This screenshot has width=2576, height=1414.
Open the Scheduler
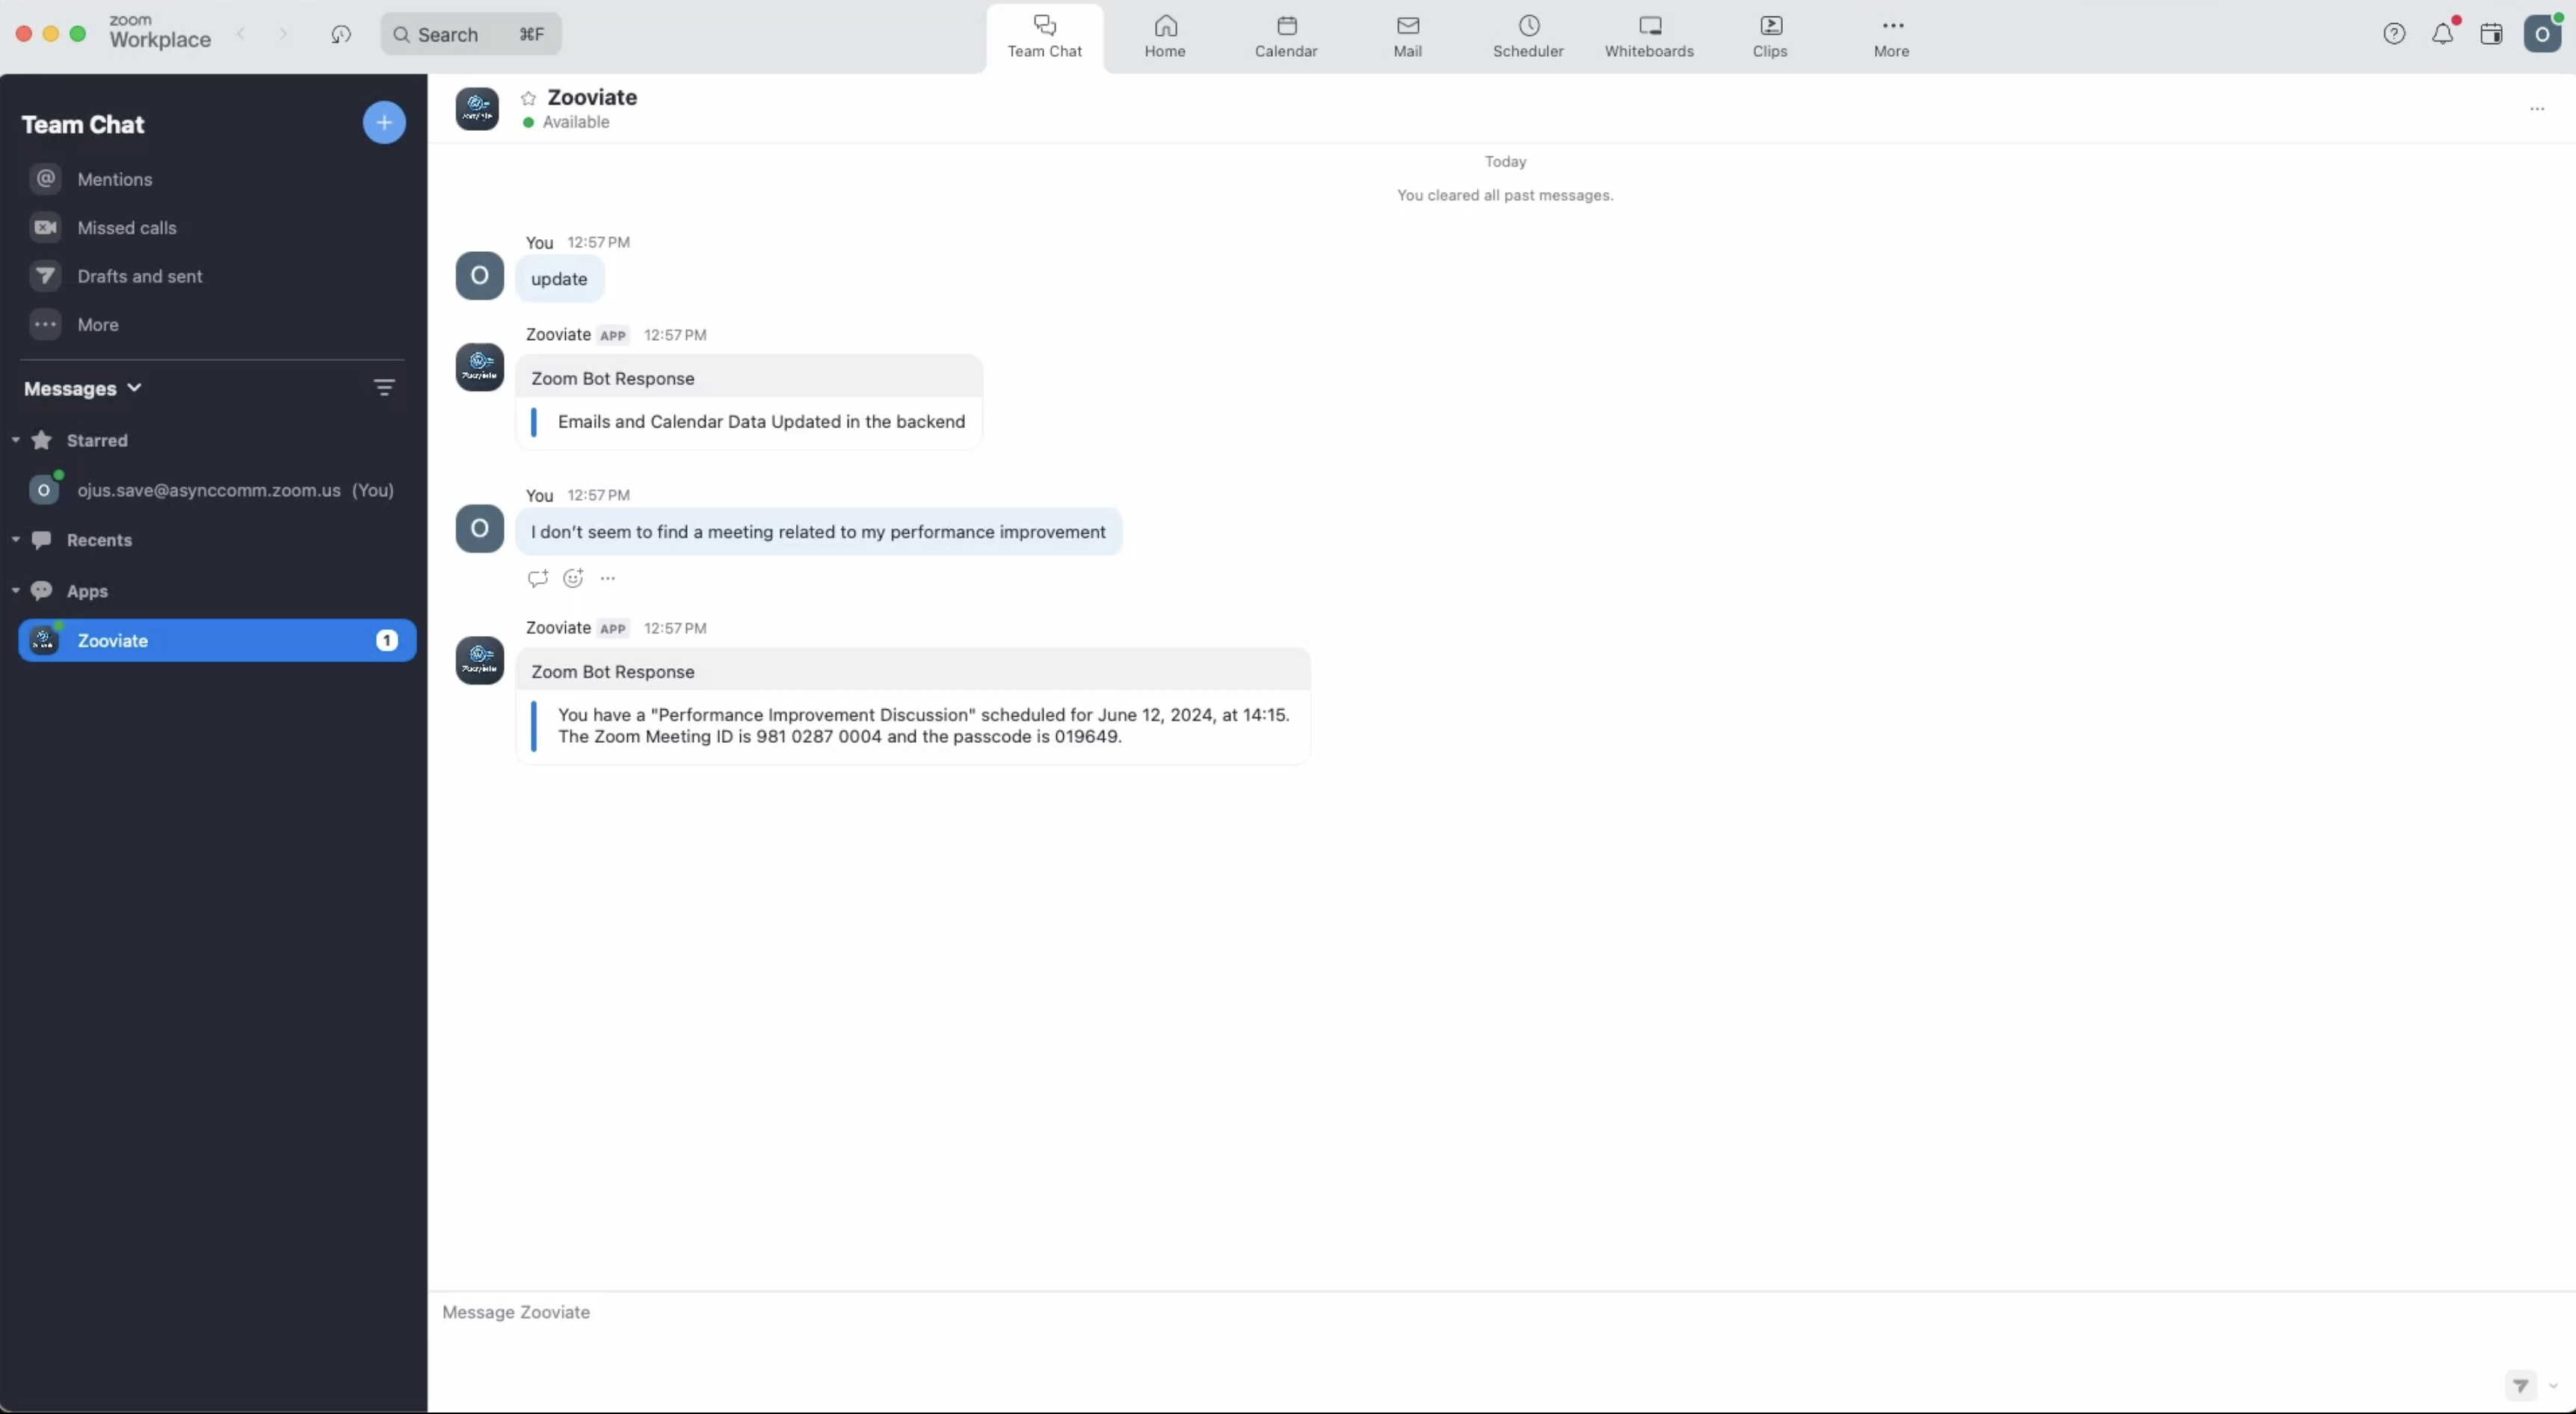click(1528, 37)
